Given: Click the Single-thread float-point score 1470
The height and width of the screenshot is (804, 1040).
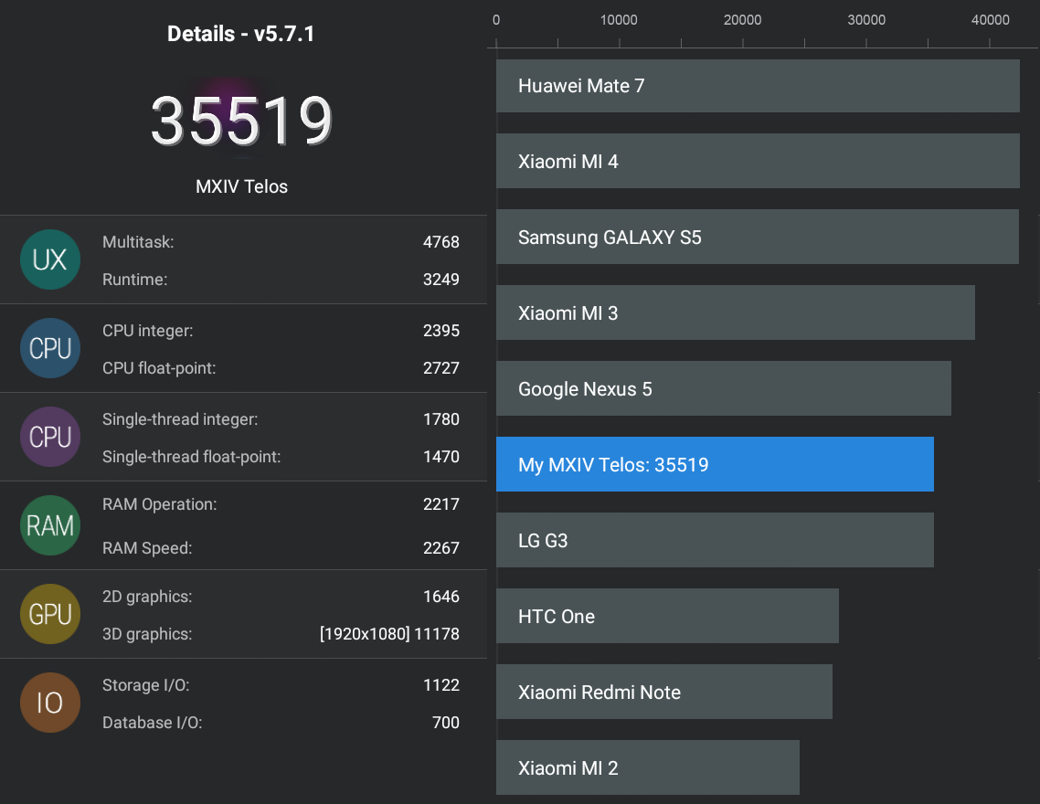Looking at the screenshot, I should tap(441, 457).
